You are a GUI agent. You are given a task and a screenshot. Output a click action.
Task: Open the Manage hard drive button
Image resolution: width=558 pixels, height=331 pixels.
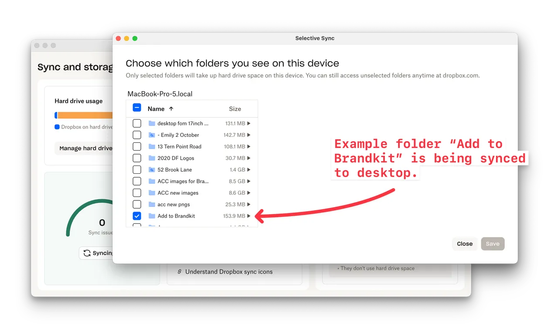(x=85, y=148)
